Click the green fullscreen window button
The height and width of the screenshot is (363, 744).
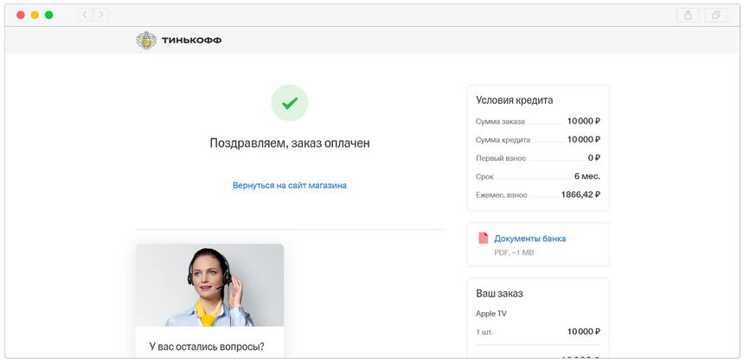pyautogui.click(x=48, y=16)
